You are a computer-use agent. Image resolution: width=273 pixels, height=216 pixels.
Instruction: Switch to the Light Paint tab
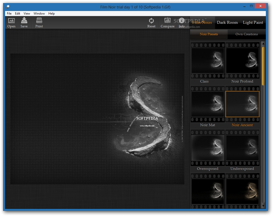(253, 22)
